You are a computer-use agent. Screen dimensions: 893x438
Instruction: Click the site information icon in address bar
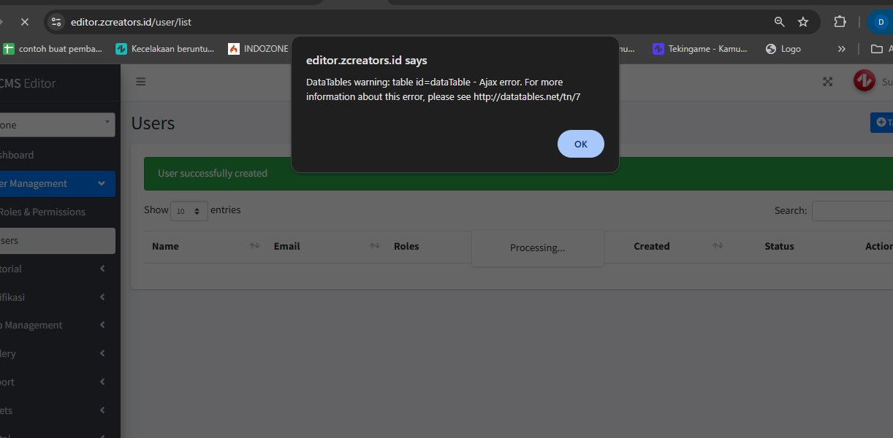tap(57, 22)
